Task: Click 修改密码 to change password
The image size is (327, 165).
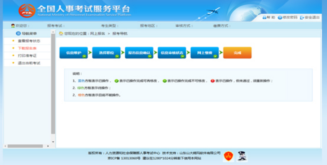Action: point(287,17)
